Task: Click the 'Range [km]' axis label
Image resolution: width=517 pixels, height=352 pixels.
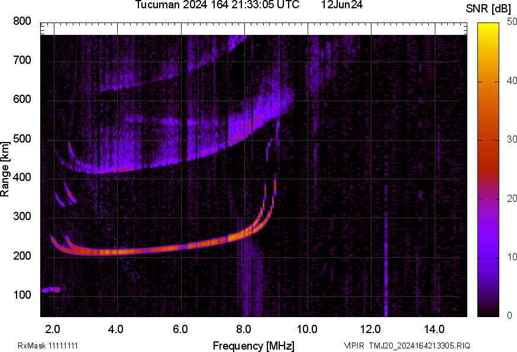Action: pyautogui.click(x=5, y=169)
